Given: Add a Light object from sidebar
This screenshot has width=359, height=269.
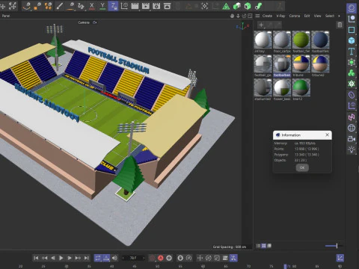Looking at the screenshot, I should (x=352, y=149).
